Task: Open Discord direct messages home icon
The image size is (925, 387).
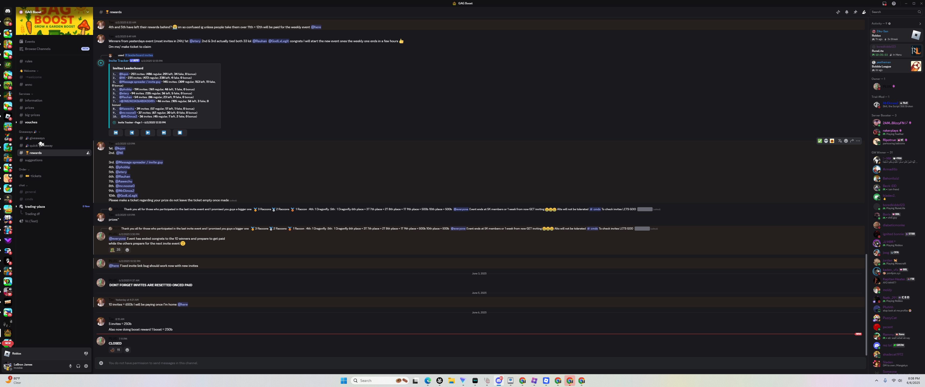Action: point(8,11)
